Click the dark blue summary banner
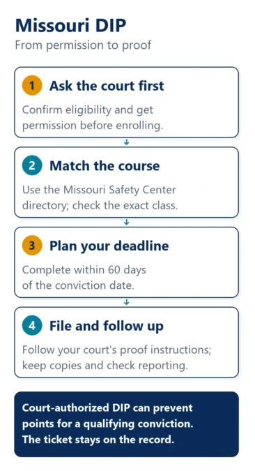The width and height of the screenshot is (255, 471). [x=127, y=424]
